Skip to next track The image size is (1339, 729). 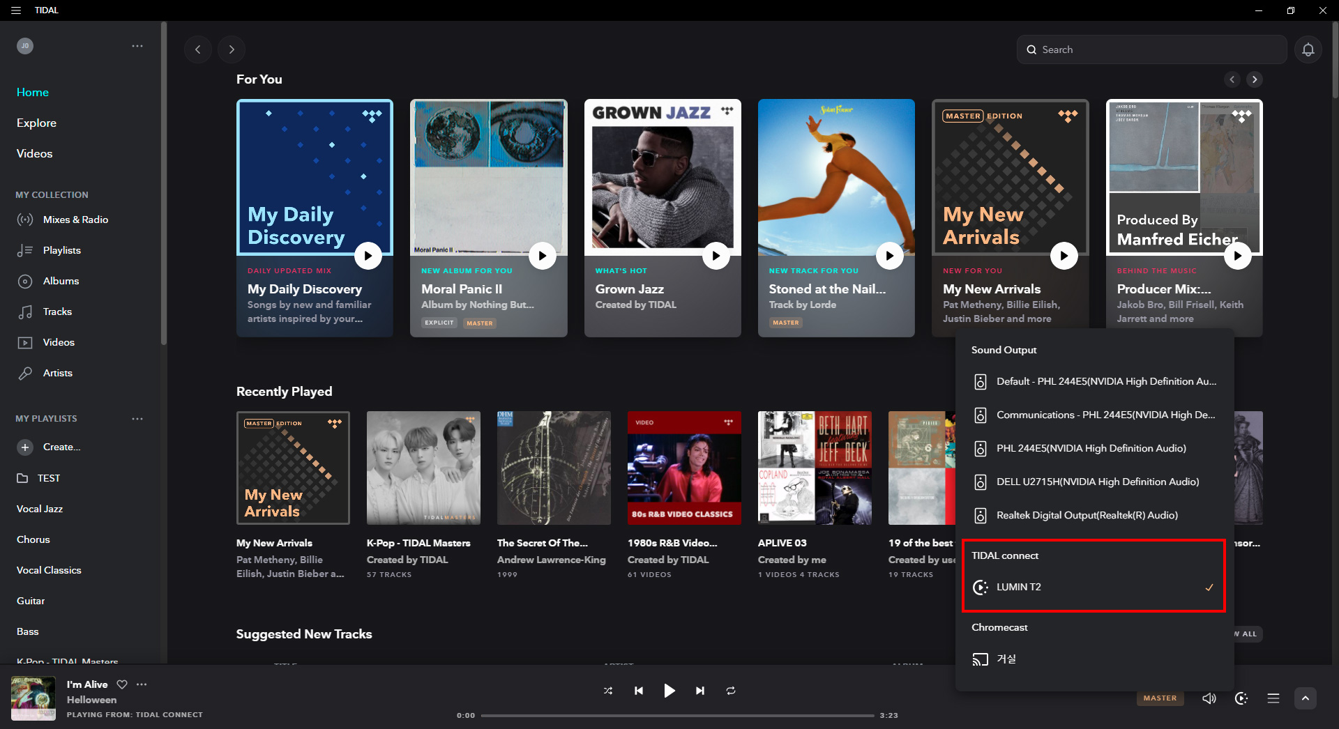(x=700, y=691)
